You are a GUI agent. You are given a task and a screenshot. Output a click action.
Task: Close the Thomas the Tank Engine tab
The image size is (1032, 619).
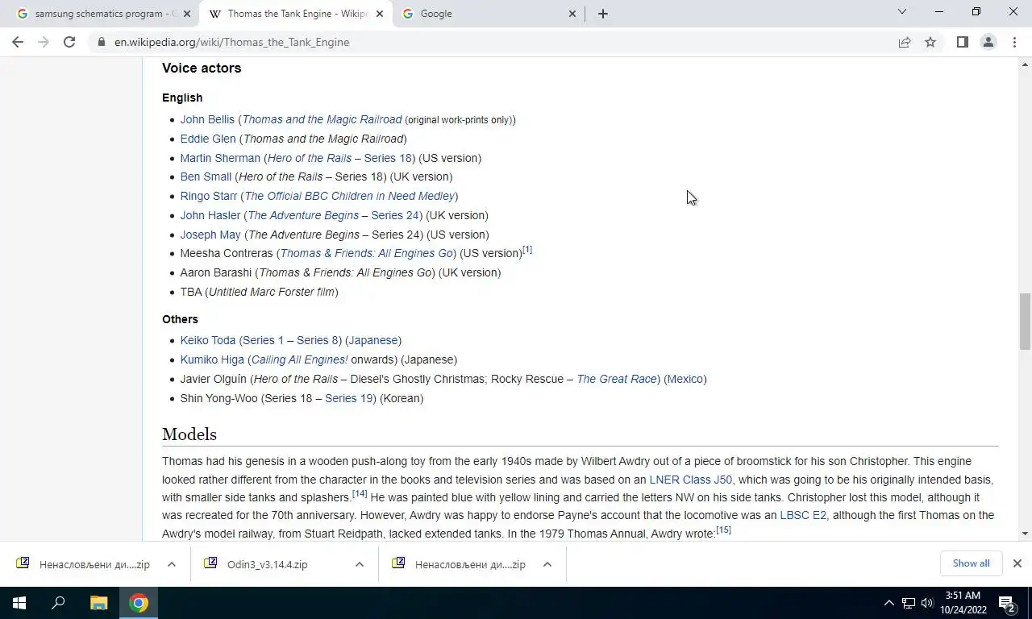(x=379, y=14)
